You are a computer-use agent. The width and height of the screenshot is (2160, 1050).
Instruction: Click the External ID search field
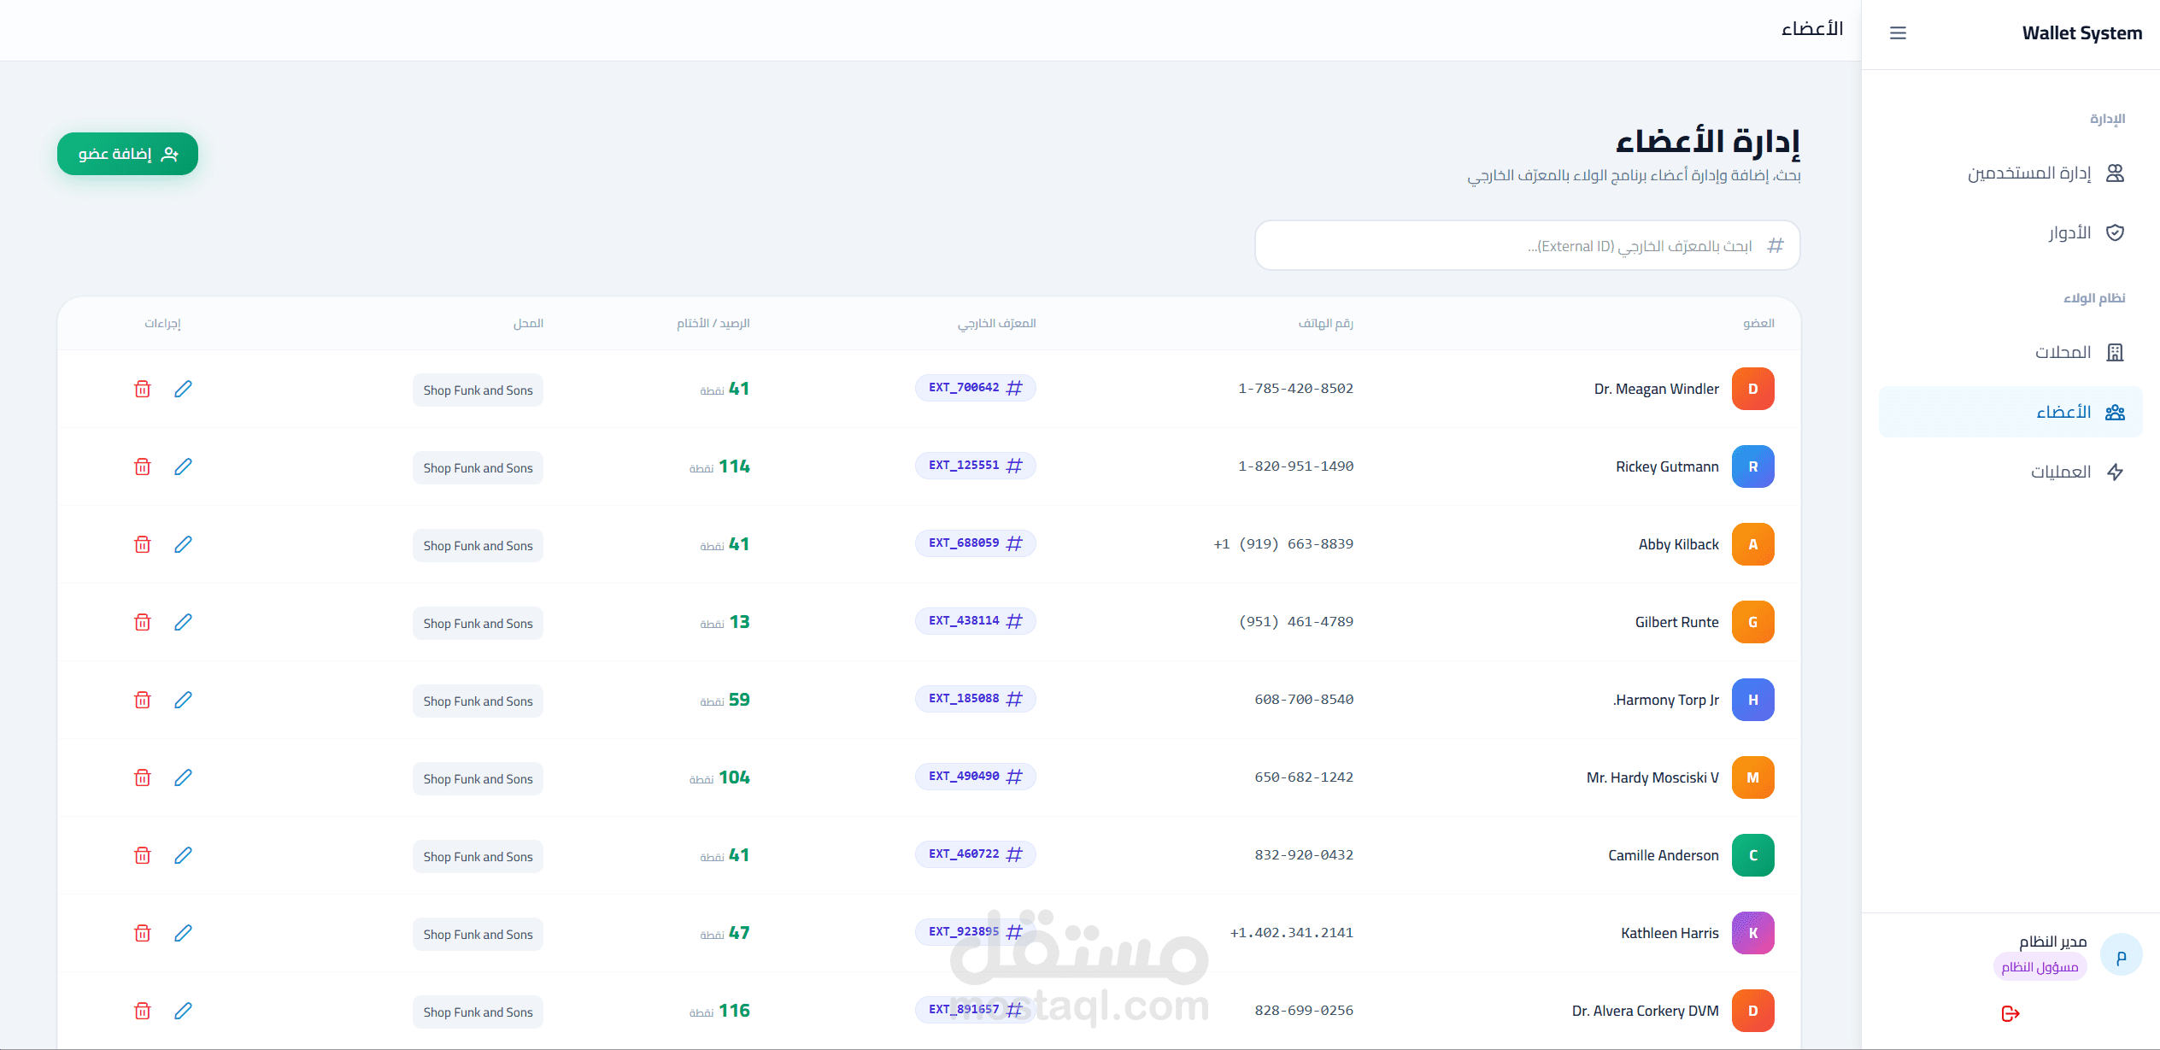1527,246
